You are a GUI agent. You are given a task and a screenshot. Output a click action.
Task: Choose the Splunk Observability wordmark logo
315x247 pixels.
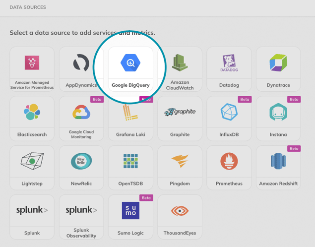pyautogui.click(x=81, y=210)
